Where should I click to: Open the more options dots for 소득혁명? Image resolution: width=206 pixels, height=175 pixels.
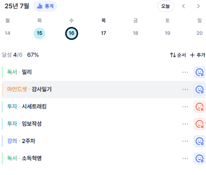point(185,158)
